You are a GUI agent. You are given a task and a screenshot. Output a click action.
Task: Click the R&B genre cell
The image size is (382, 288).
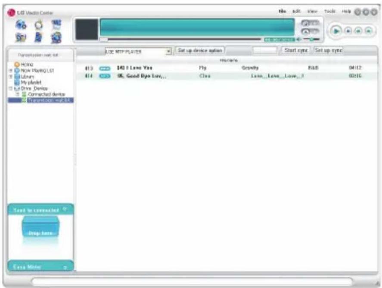click(x=313, y=68)
